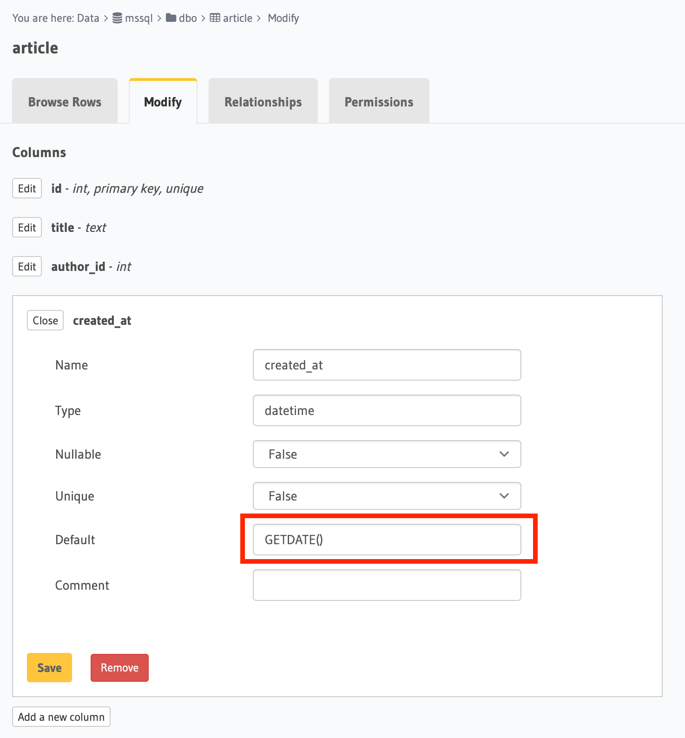
Task: Click the Type field containing datetime
Action: [x=387, y=410]
